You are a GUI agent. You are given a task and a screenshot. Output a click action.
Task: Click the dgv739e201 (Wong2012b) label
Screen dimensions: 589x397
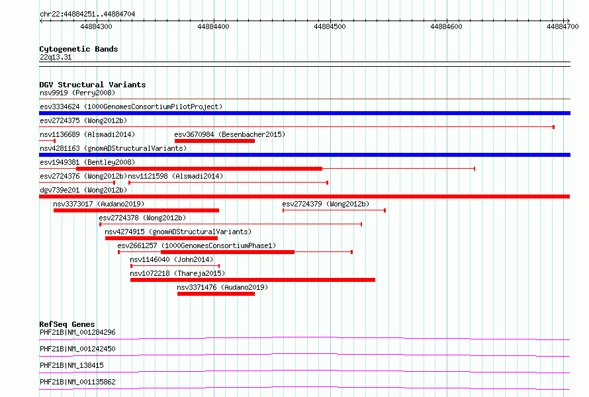83,190
